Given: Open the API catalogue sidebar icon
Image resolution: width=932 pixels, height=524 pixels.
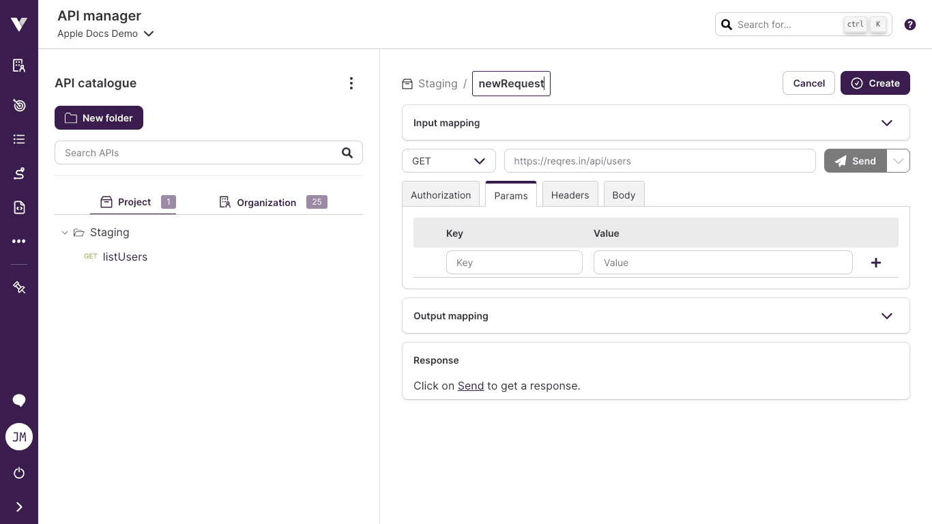Looking at the screenshot, I should tap(18, 65).
